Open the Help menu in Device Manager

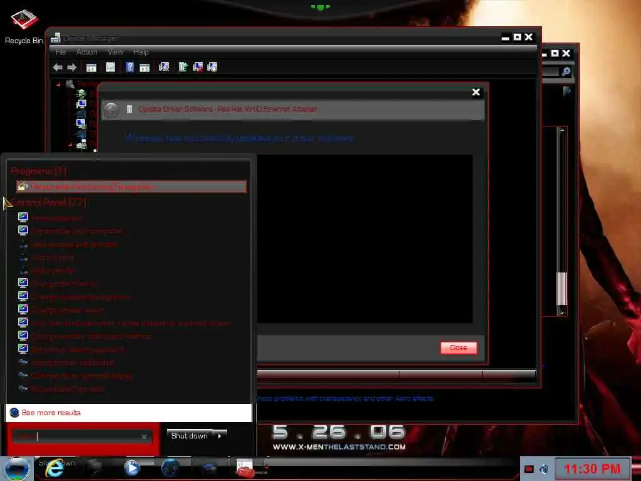point(141,52)
